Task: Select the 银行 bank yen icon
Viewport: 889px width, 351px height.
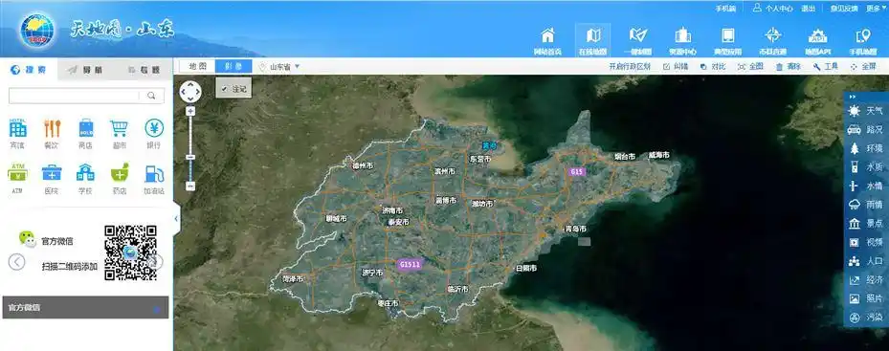Action: (154, 128)
